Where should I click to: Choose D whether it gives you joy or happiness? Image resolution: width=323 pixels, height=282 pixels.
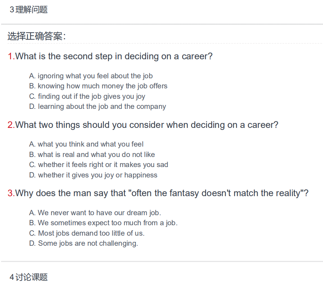pos(93,175)
